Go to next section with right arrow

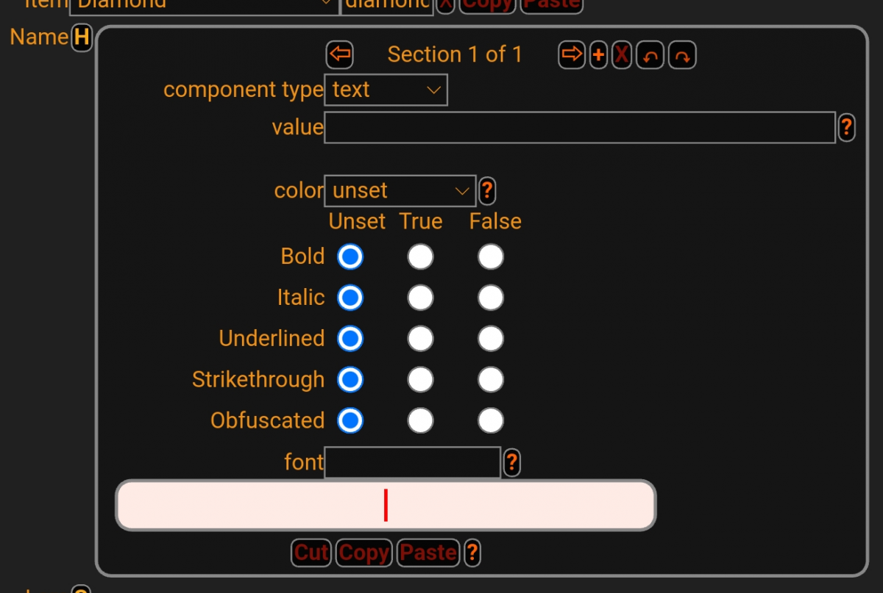coord(572,55)
